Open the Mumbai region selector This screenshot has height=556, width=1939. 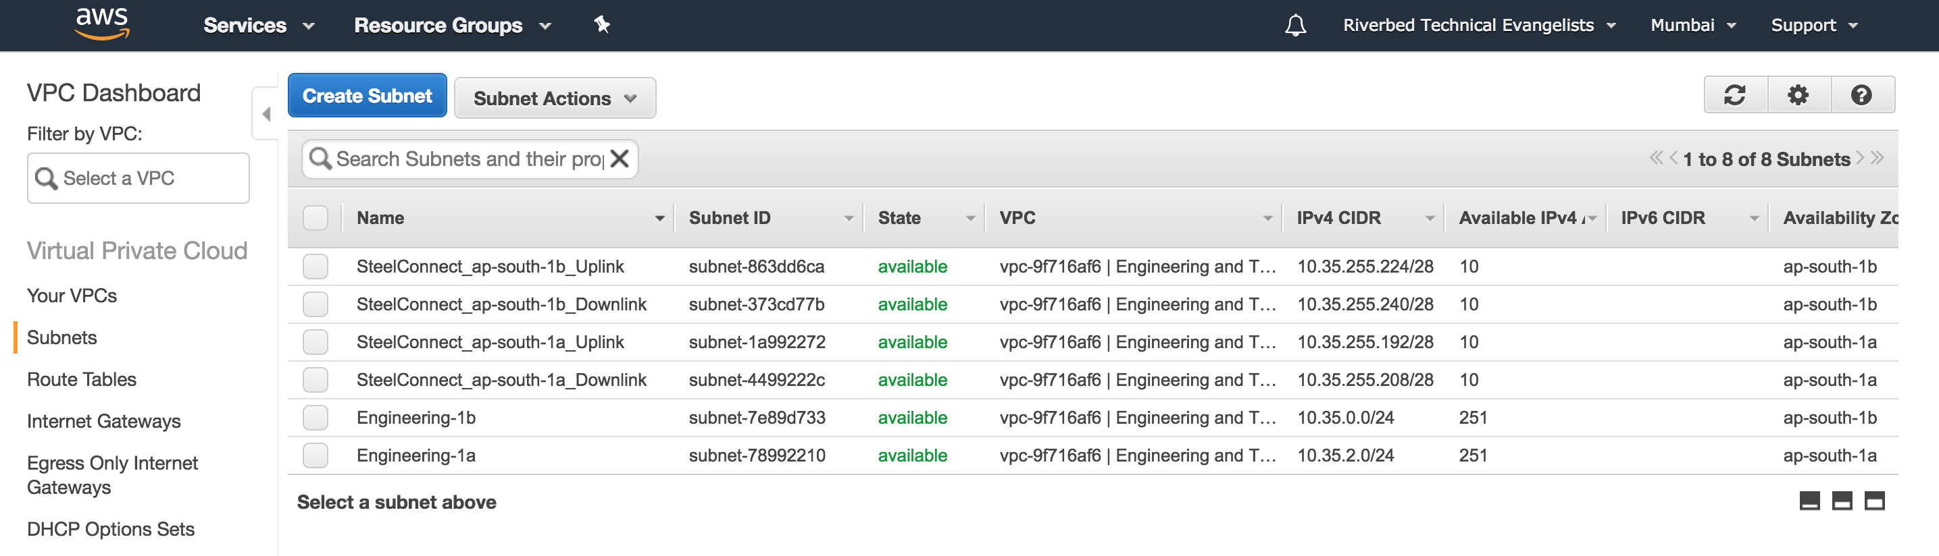[x=1693, y=26]
